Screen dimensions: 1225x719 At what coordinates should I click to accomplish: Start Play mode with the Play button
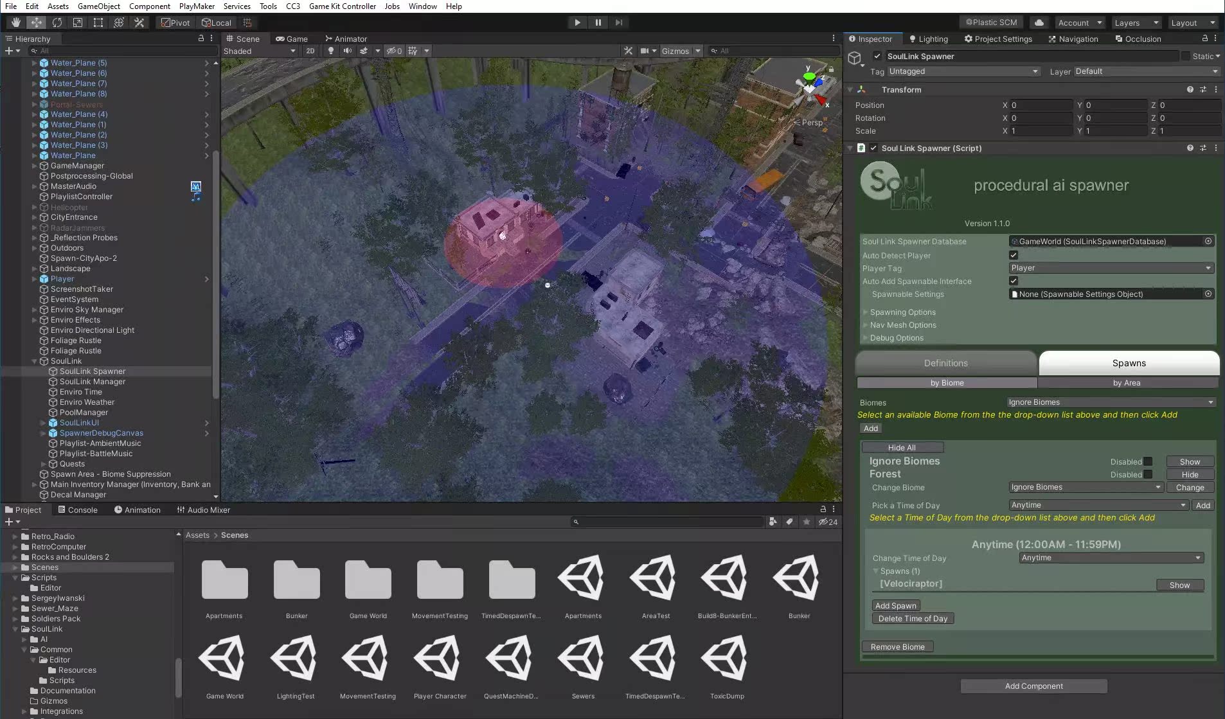click(x=577, y=22)
